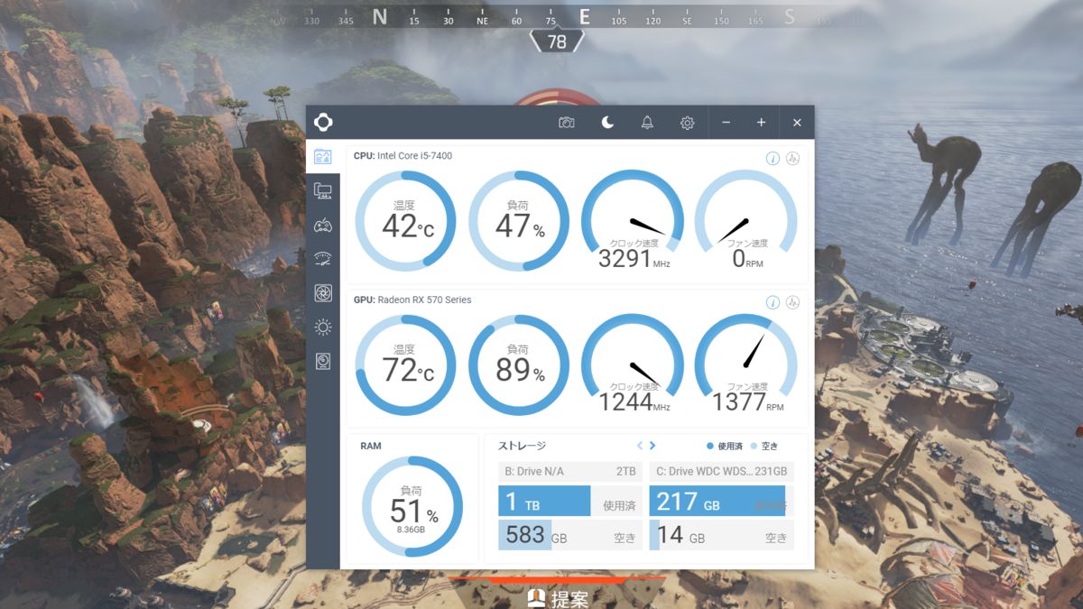Toggle night mode moon icon
This screenshot has height=609, width=1083.
coord(607,123)
